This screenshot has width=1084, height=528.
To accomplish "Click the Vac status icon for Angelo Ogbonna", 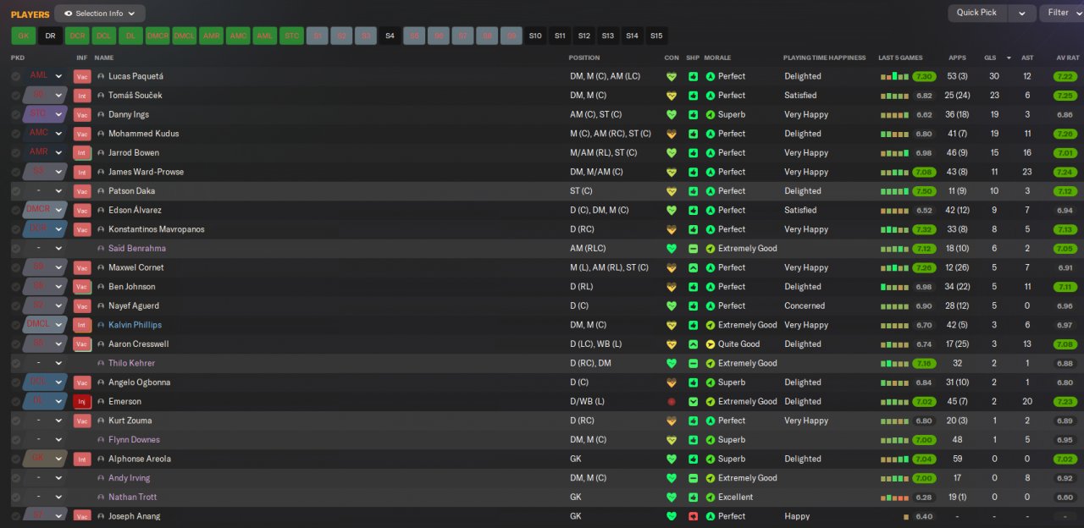I will pyautogui.click(x=82, y=382).
